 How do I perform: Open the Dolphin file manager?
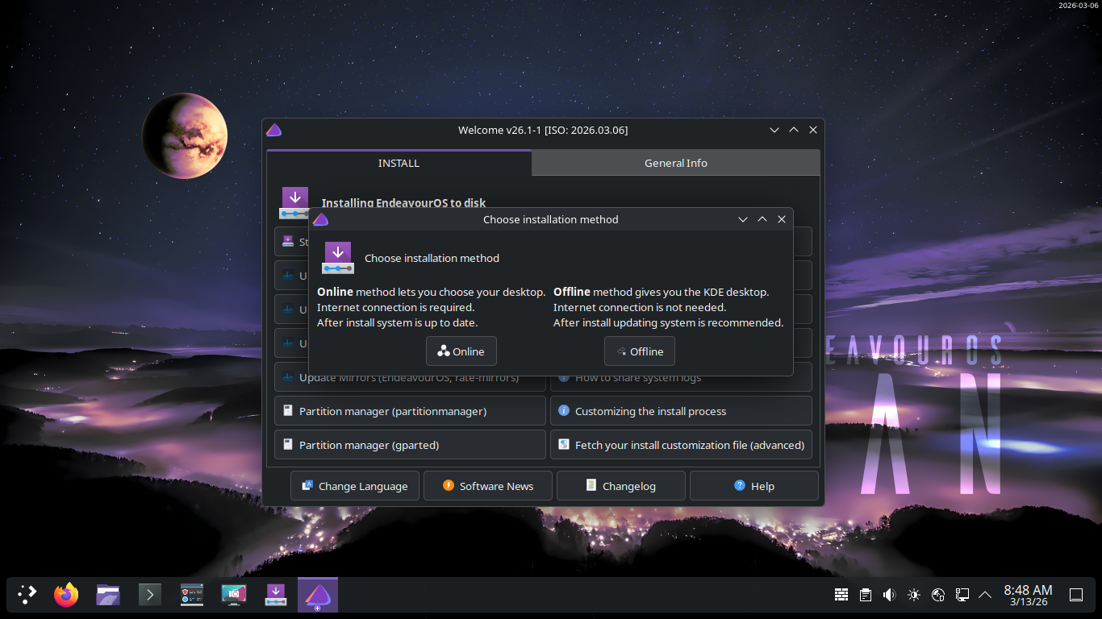tap(108, 595)
